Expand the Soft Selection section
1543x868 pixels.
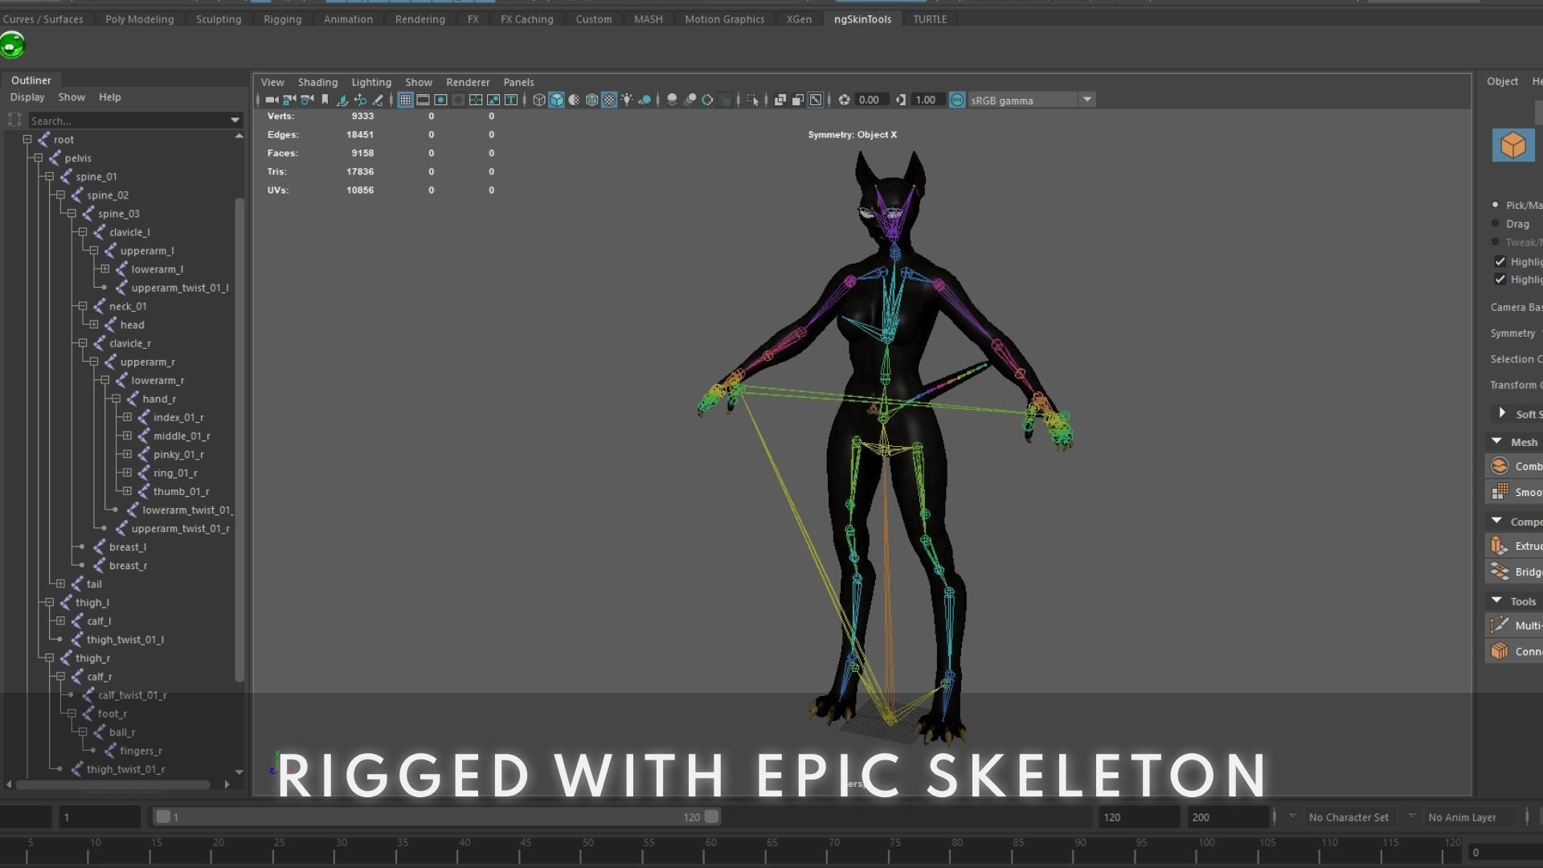point(1501,413)
